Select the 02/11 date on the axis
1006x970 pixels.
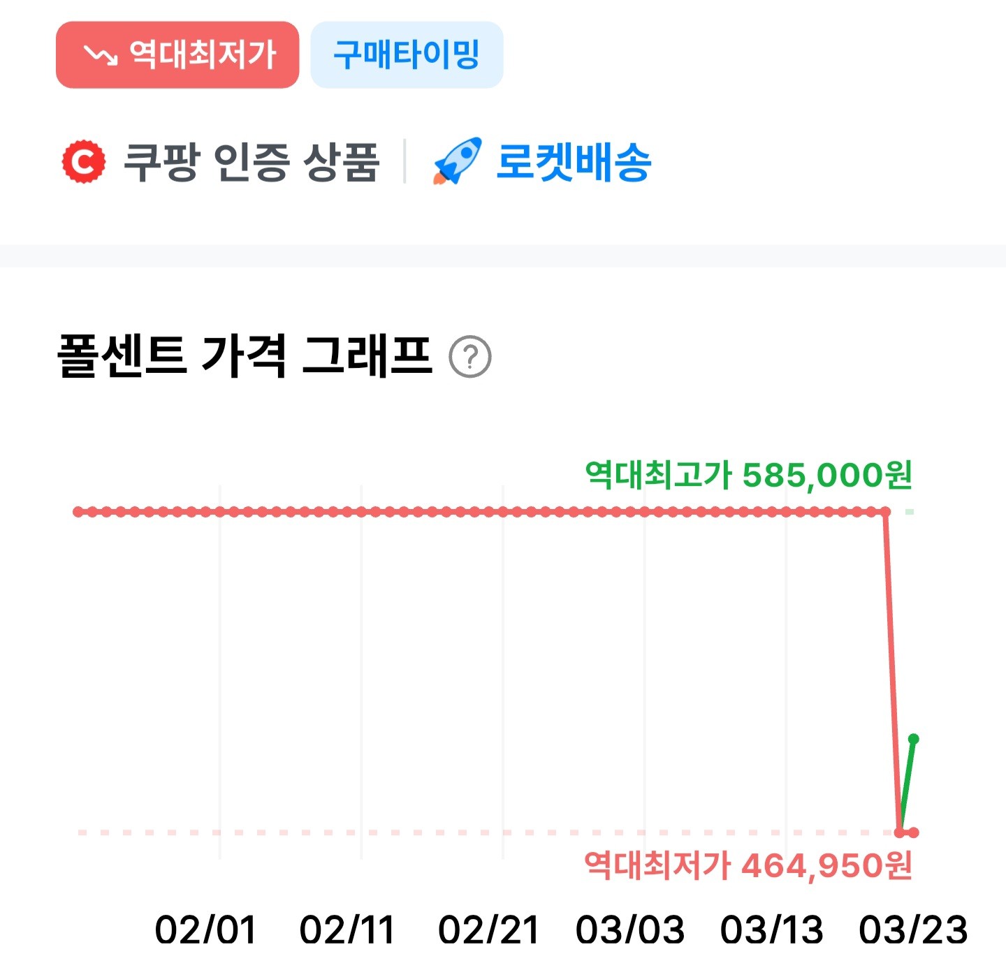click(x=347, y=930)
